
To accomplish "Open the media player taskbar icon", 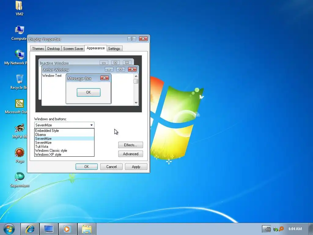I will point(68,229).
